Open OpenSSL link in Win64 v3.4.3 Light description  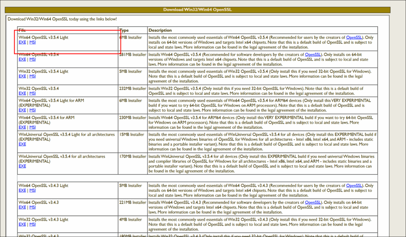pyautogui.click(x=354, y=185)
